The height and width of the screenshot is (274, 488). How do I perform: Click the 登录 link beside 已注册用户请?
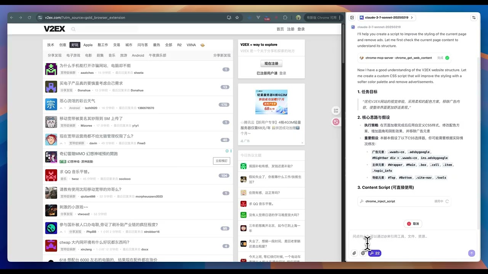[x=283, y=73]
